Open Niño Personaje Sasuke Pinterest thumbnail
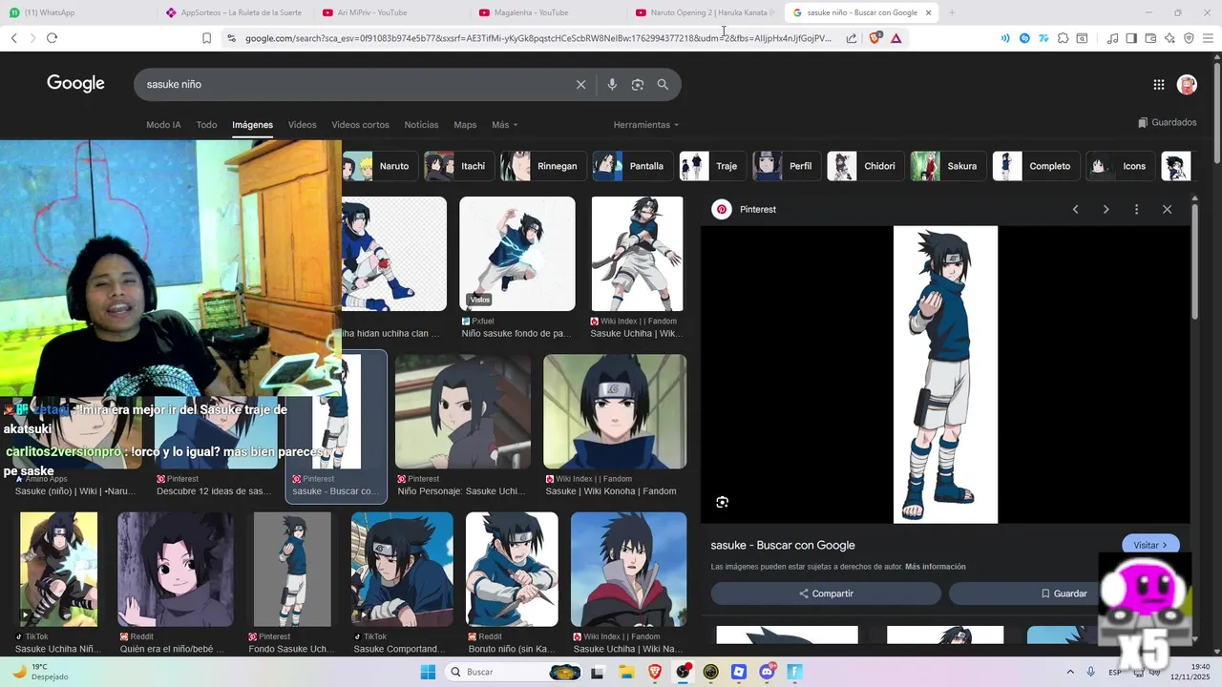 click(463, 412)
